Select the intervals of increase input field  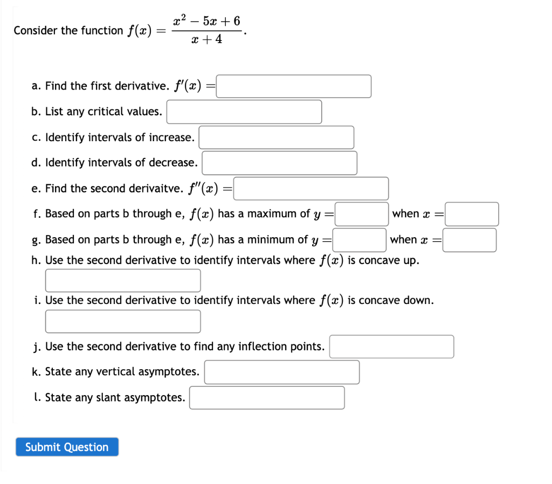click(x=277, y=137)
